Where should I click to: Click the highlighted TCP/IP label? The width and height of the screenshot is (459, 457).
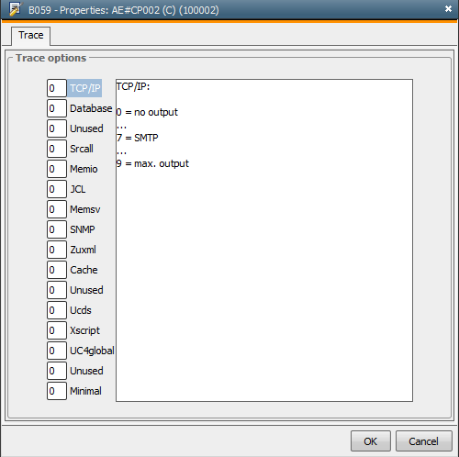[x=84, y=88]
